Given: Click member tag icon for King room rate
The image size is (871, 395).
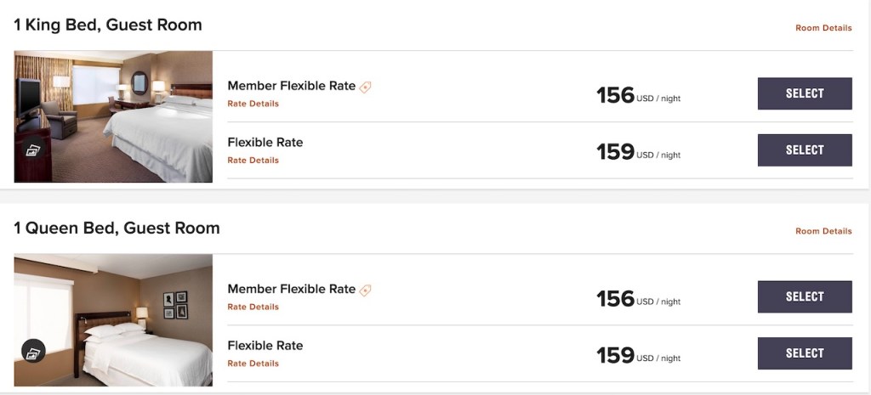Looking at the screenshot, I should click(x=366, y=87).
